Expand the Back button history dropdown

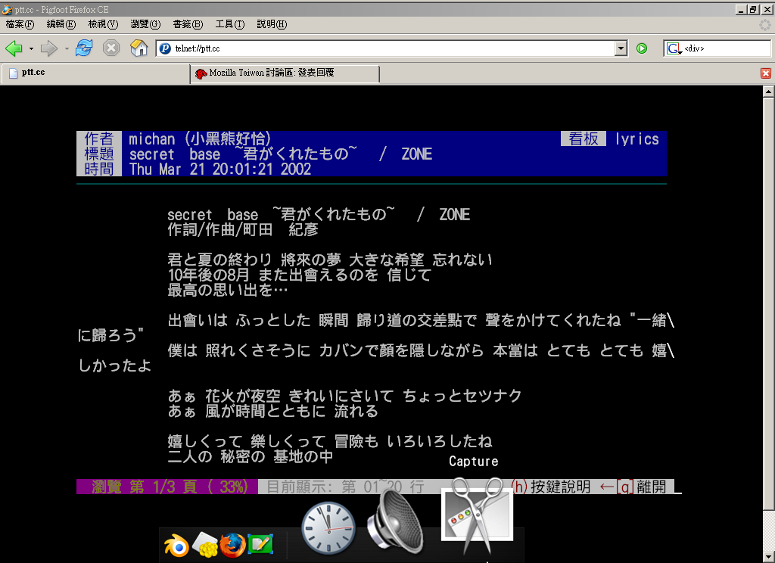pos(31,48)
